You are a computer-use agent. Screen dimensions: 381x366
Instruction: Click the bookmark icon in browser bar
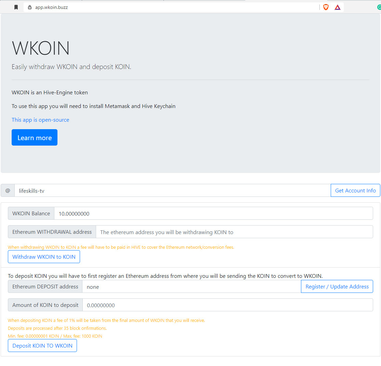[16, 7]
